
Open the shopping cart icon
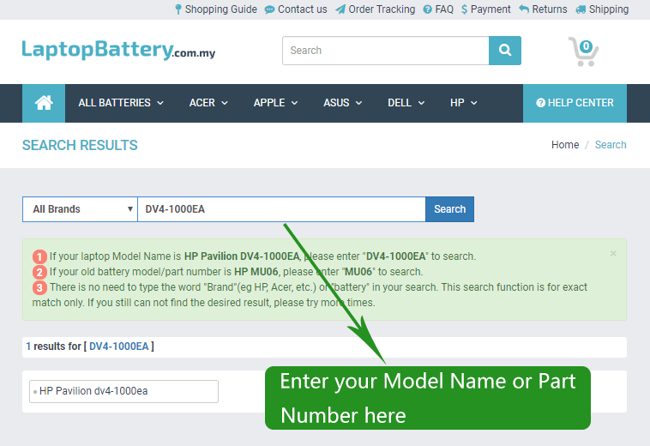pyautogui.click(x=583, y=51)
